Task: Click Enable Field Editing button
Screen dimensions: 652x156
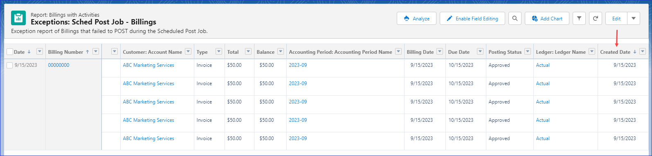Action: click(x=472, y=18)
